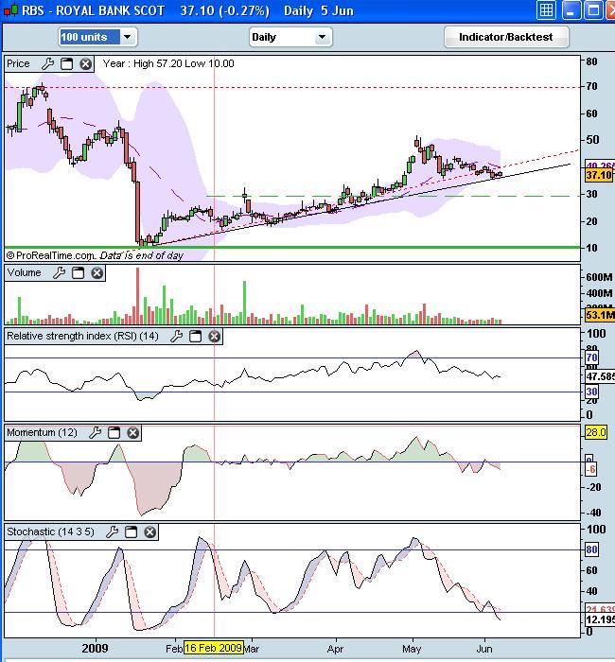Select the 100 units input field
The width and height of the screenshot is (615, 662).
[x=90, y=37]
